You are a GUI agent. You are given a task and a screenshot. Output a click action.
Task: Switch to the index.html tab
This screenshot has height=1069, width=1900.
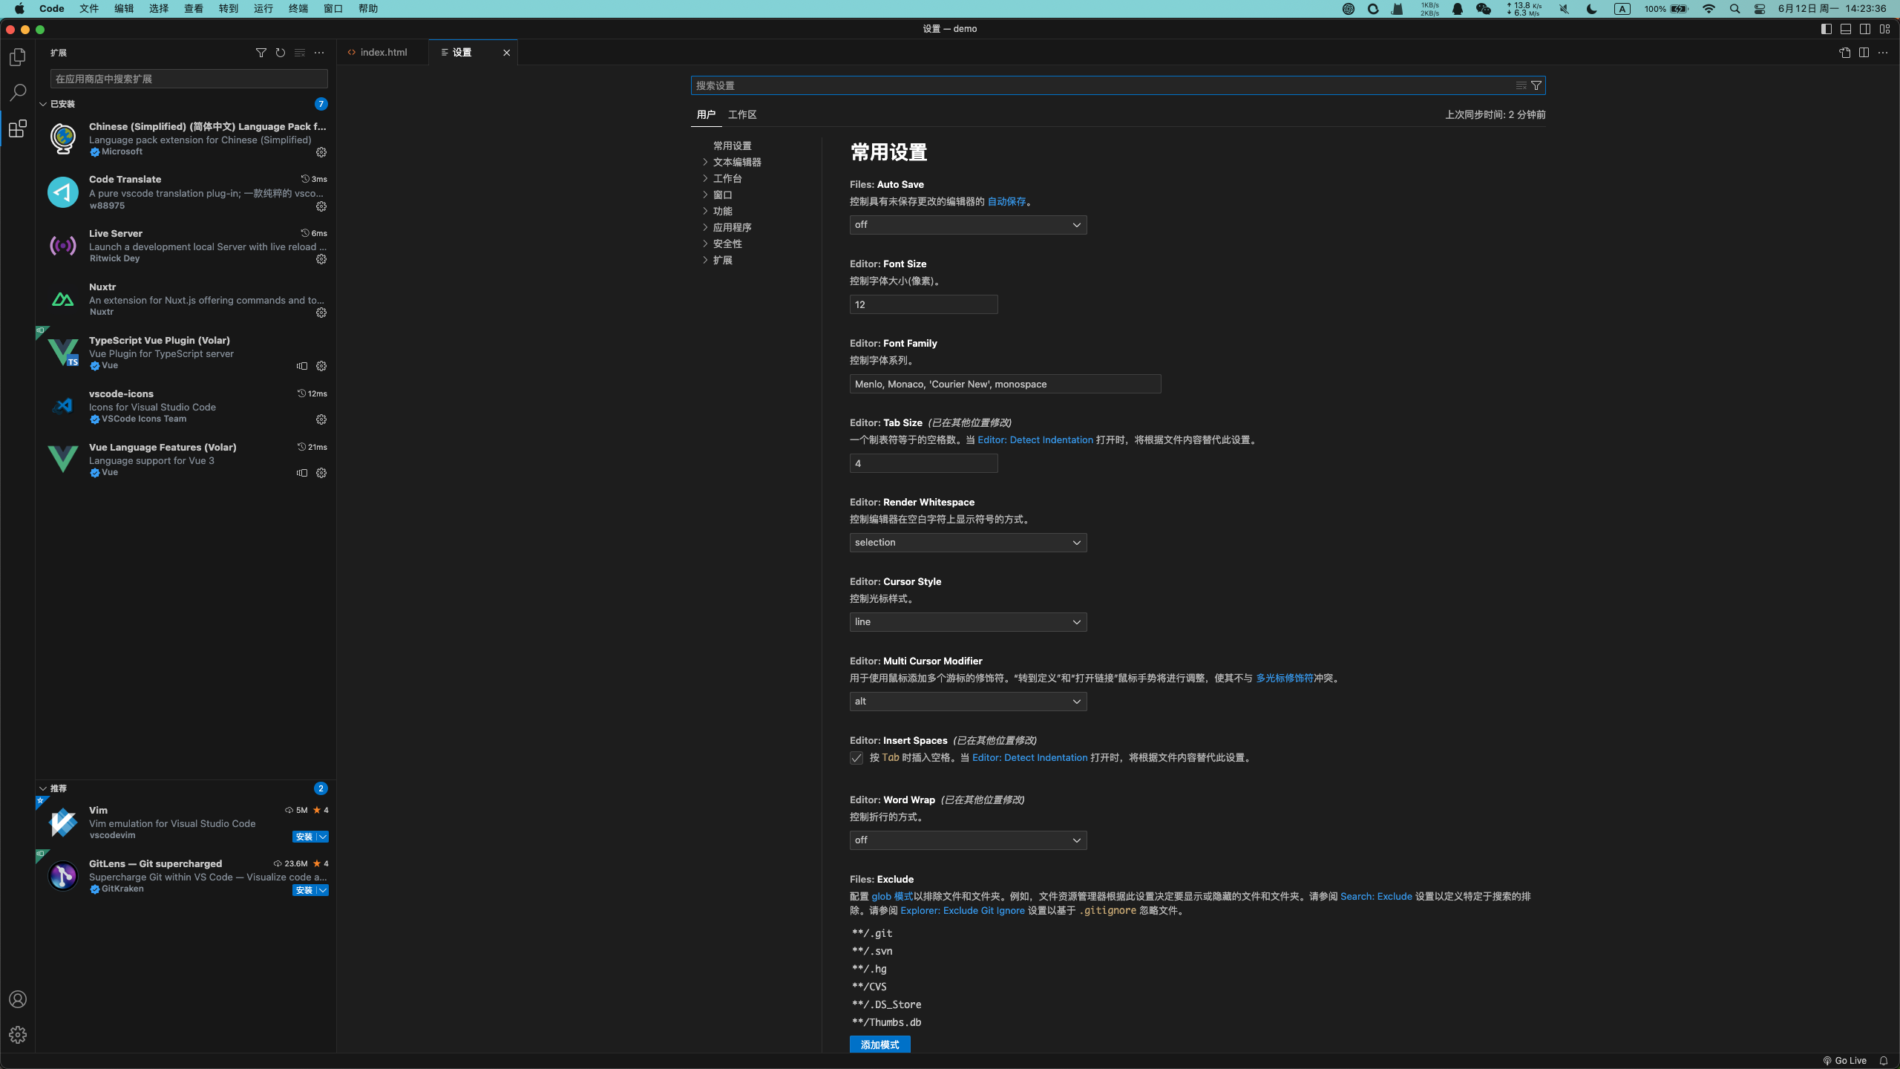(x=383, y=52)
